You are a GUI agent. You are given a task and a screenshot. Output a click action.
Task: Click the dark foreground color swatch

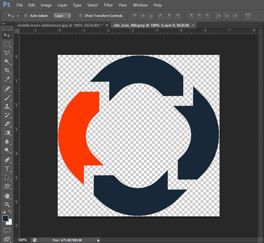[5, 218]
